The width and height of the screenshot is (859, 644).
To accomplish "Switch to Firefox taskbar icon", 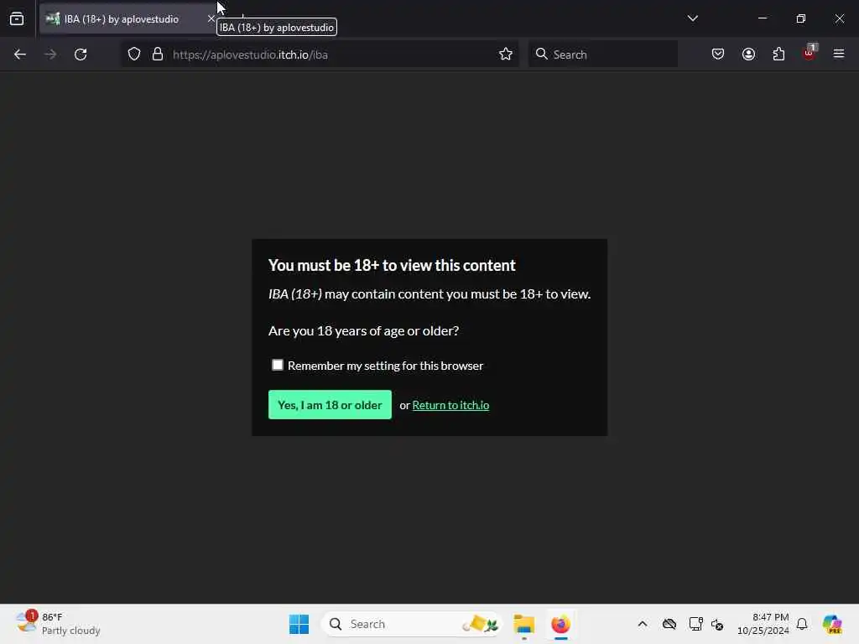I will click(560, 624).
